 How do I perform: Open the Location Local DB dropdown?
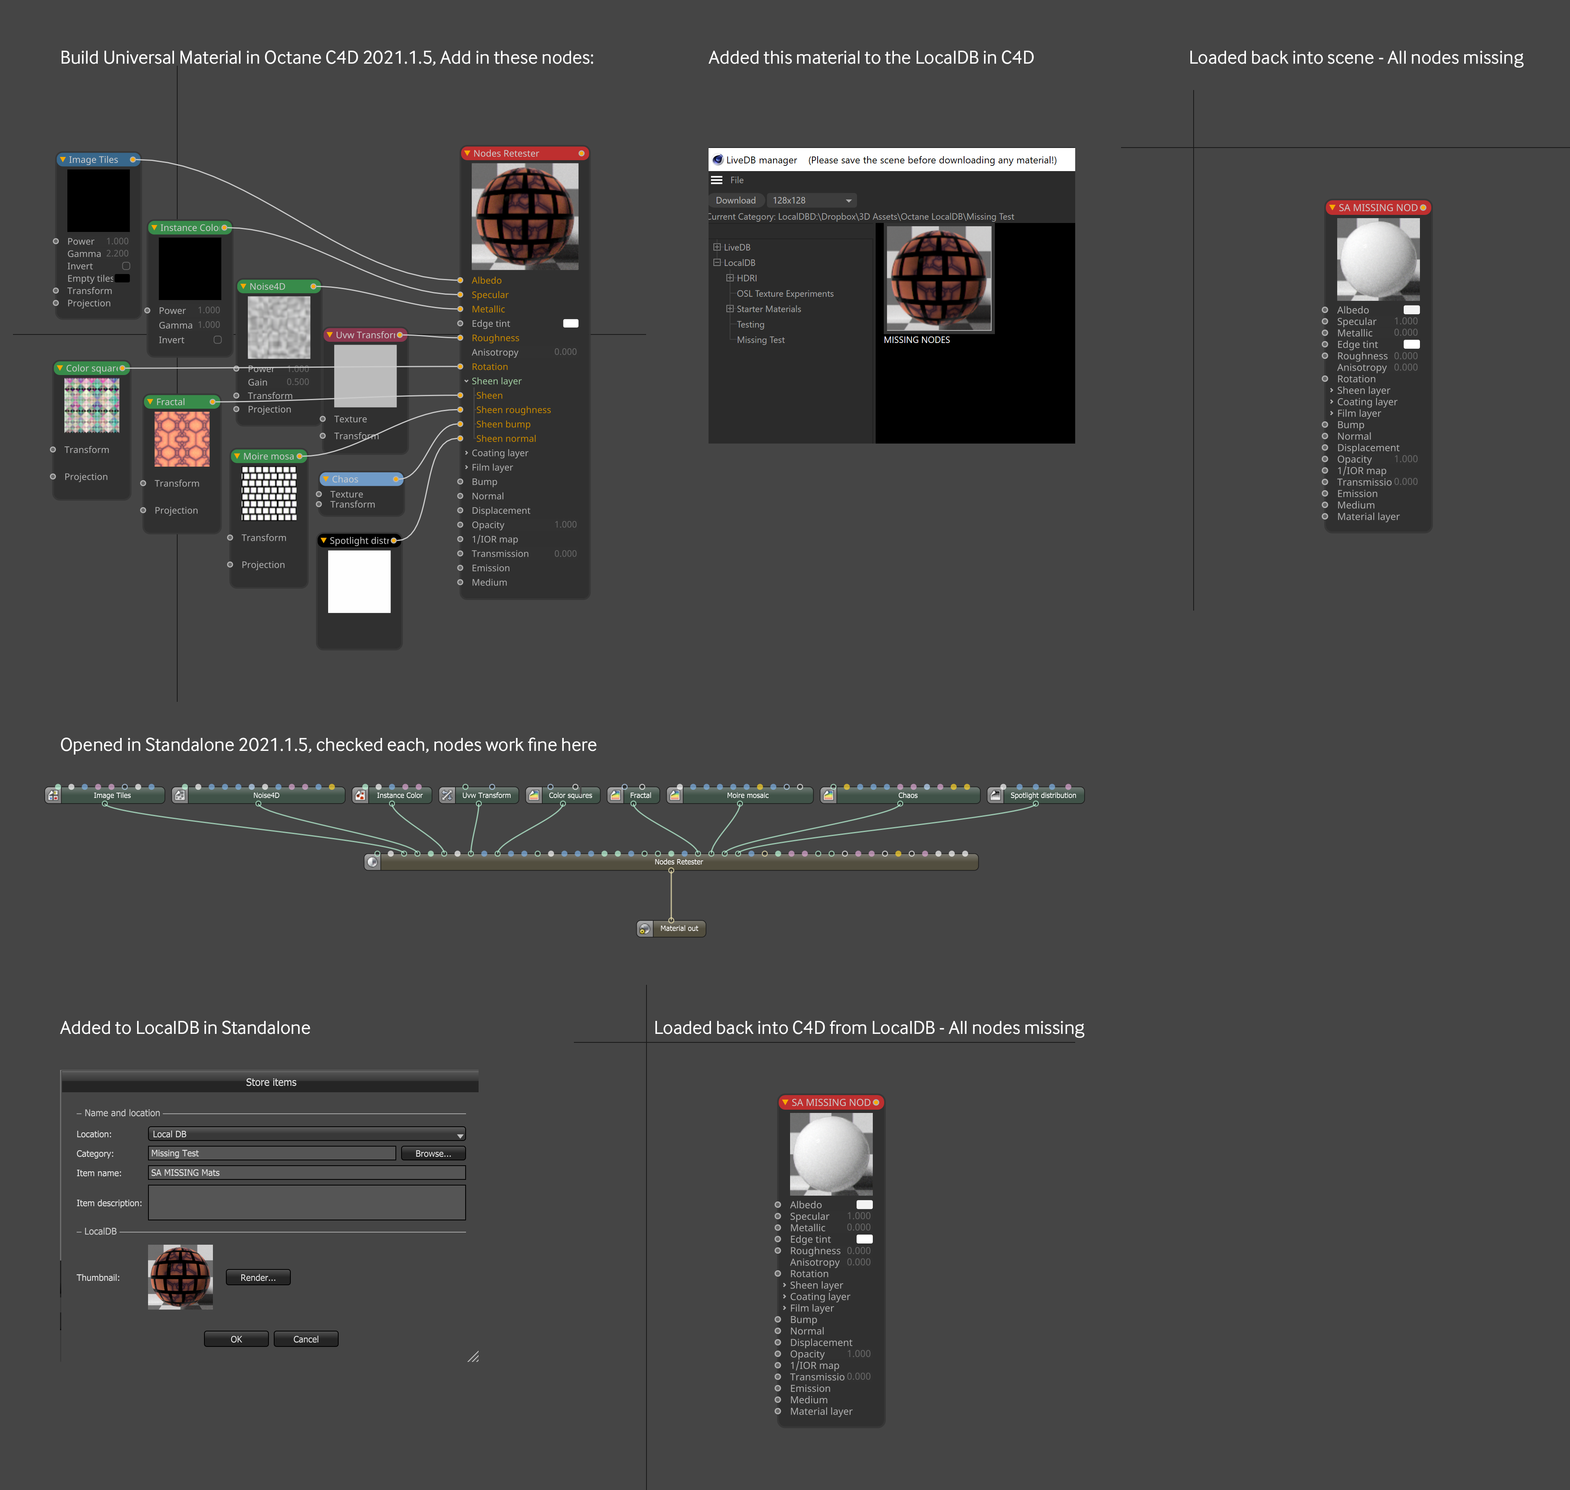point(307,1134)
